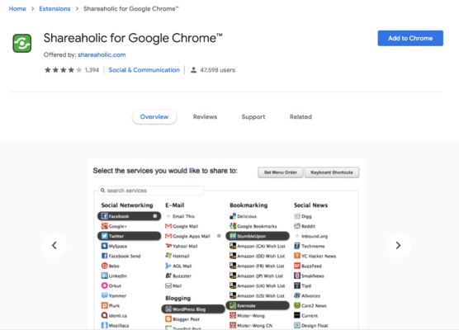Switch to the Reviews tab
This screenshot has width=459, height=330.
(205, 116)
